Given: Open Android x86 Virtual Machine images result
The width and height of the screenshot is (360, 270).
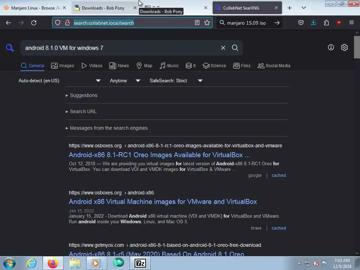Looking at the screenshot, I should point(163,201).
